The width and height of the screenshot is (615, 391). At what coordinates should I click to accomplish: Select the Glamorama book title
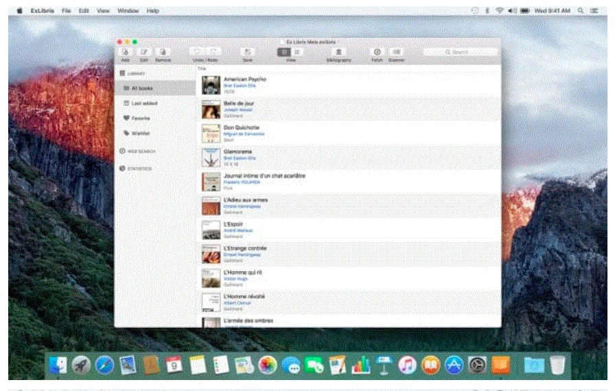tap(237, 151)
